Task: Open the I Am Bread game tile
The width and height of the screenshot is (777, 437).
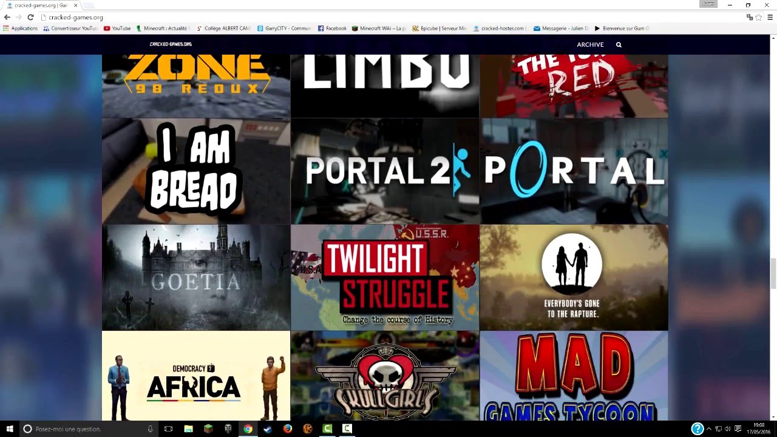Action: coord(196,171)
